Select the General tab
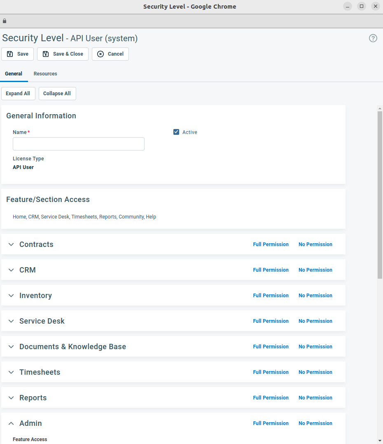 pyautogui.click(x=14, y=74)
